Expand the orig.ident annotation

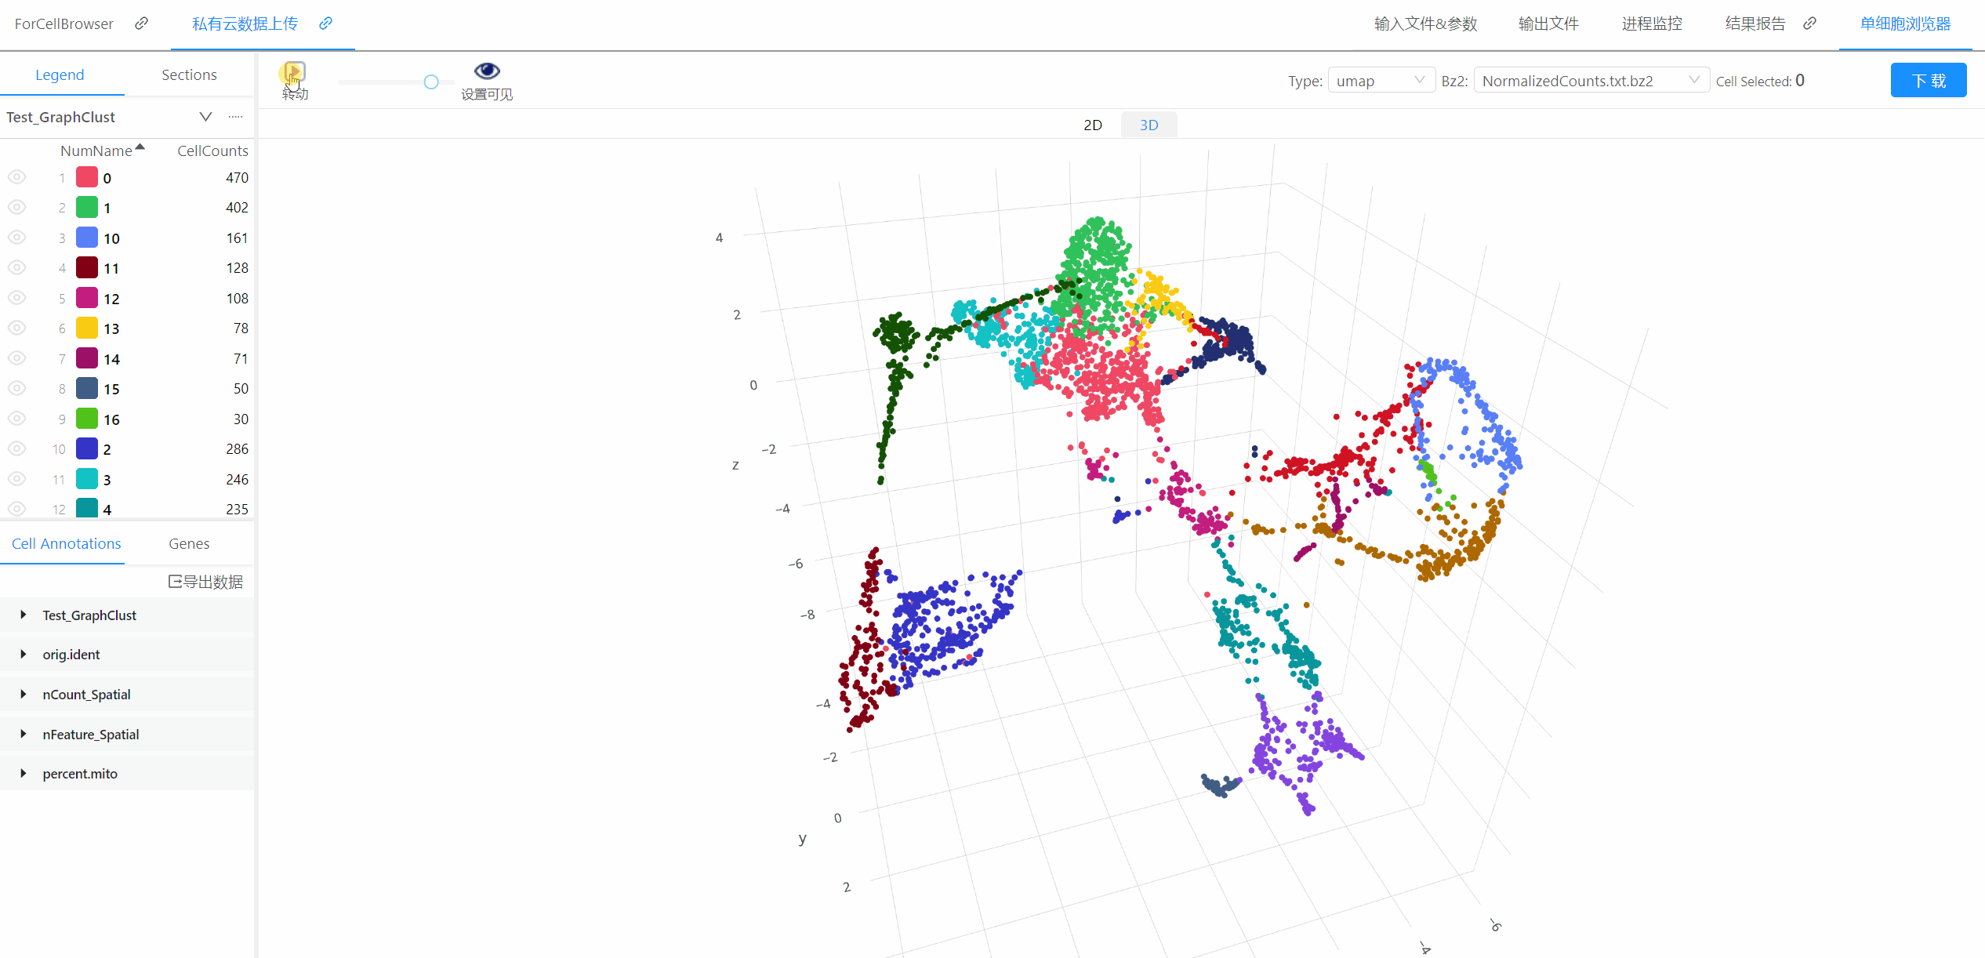pos(24,654)
